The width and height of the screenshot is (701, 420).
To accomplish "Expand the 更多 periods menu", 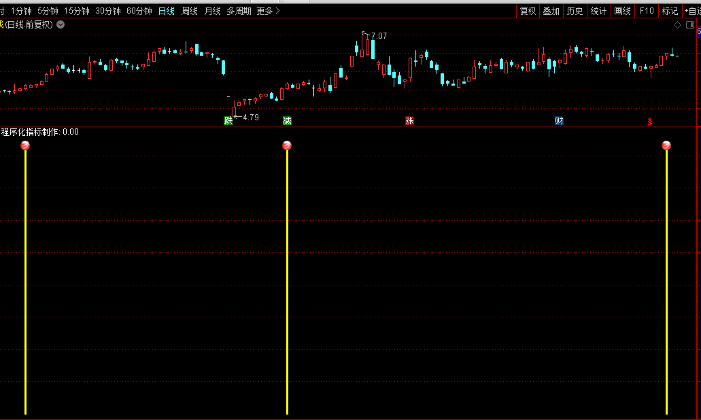I will tap(268, 11).
